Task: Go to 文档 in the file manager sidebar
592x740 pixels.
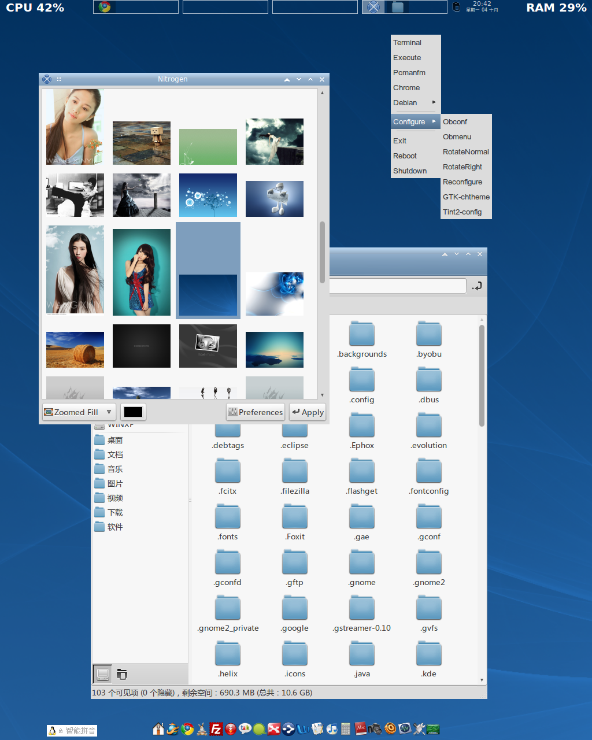Action: coord(139,454)
